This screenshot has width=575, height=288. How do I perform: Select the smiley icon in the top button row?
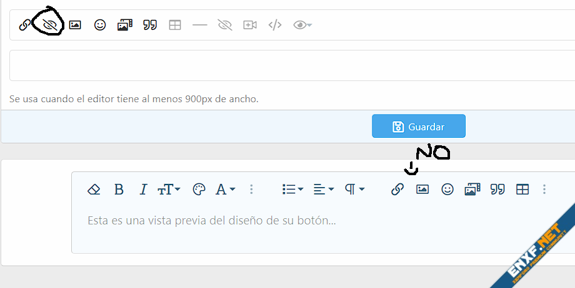pyautogui.click(x=100, y=25)
